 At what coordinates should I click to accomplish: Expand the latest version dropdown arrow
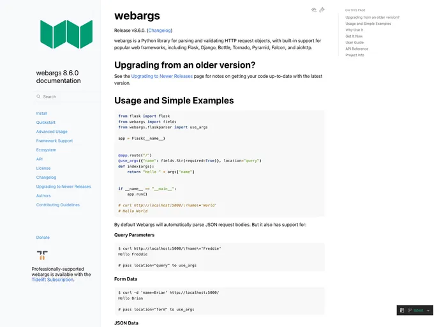click(x=428, y=310)
